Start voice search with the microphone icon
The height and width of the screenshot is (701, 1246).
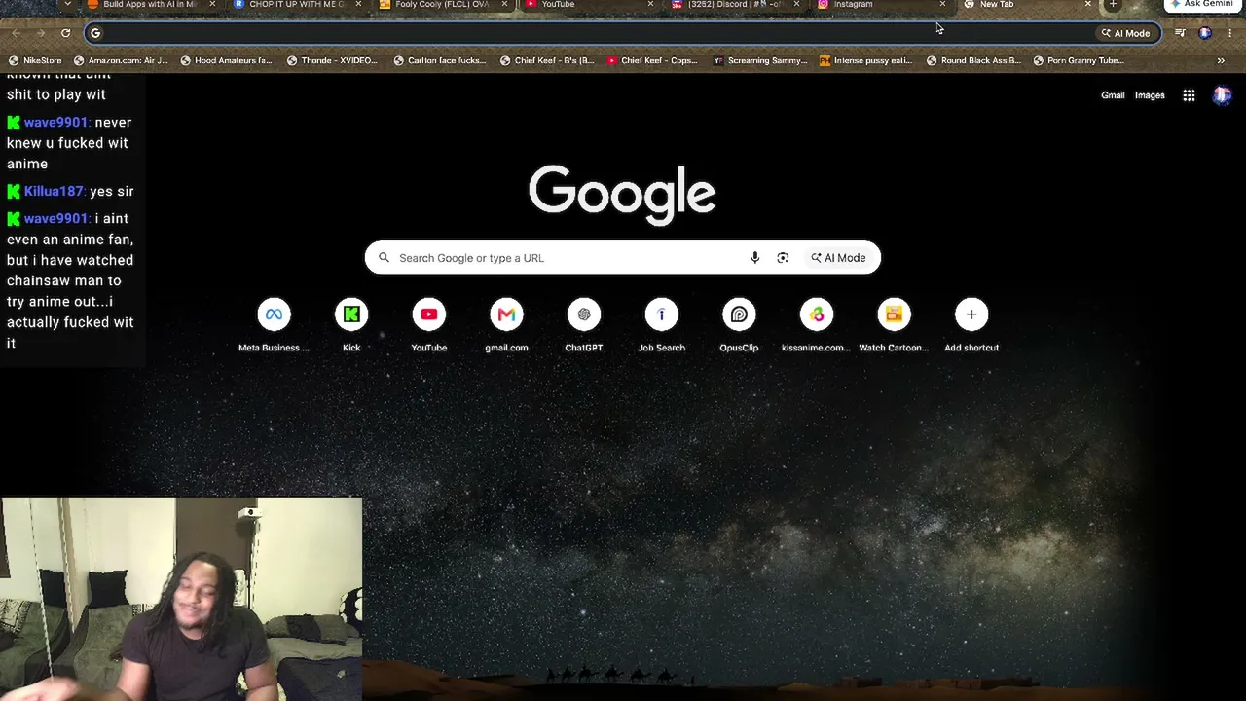(x=754, y=258)
